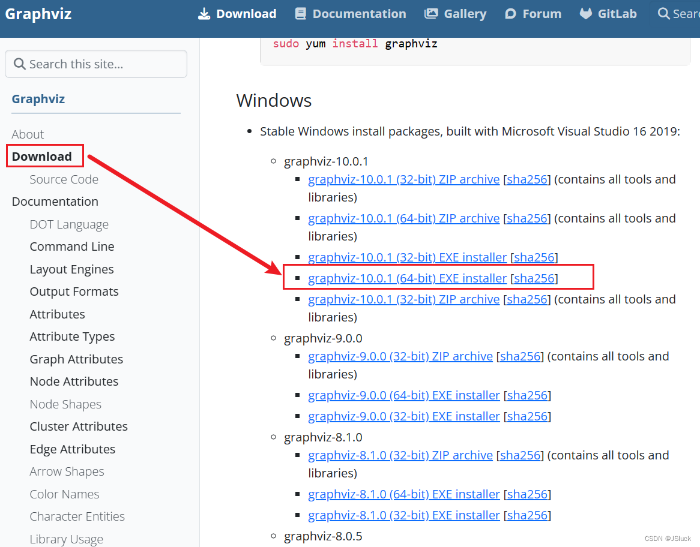
Task: Click the magnifier icon inside sidebar search box
Action: tap(20, 64)
